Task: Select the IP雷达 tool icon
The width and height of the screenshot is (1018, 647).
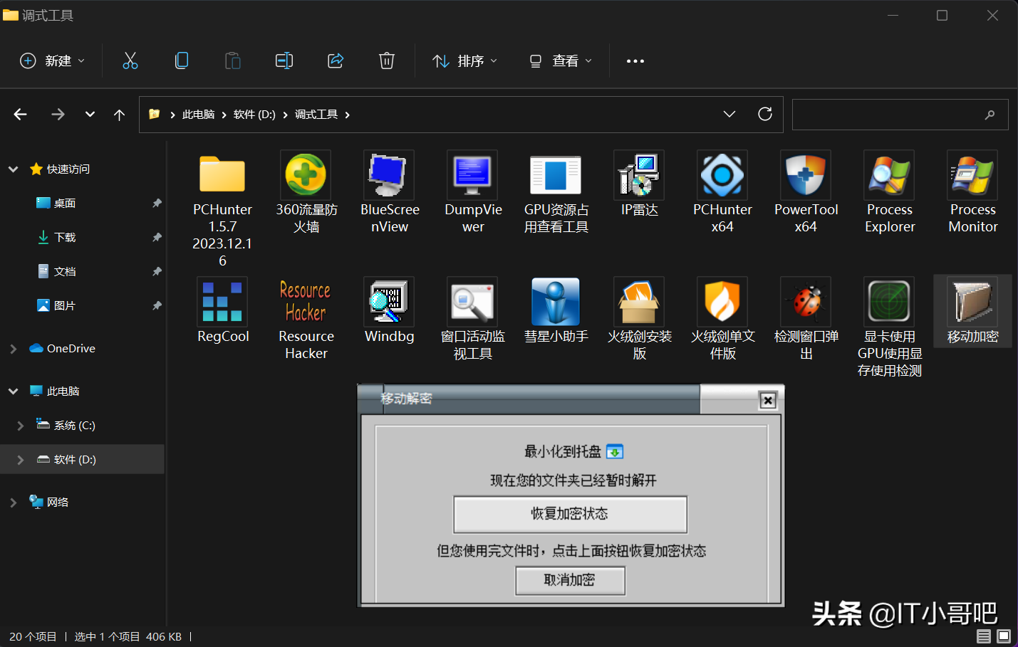Action: [x=638, y=175]
